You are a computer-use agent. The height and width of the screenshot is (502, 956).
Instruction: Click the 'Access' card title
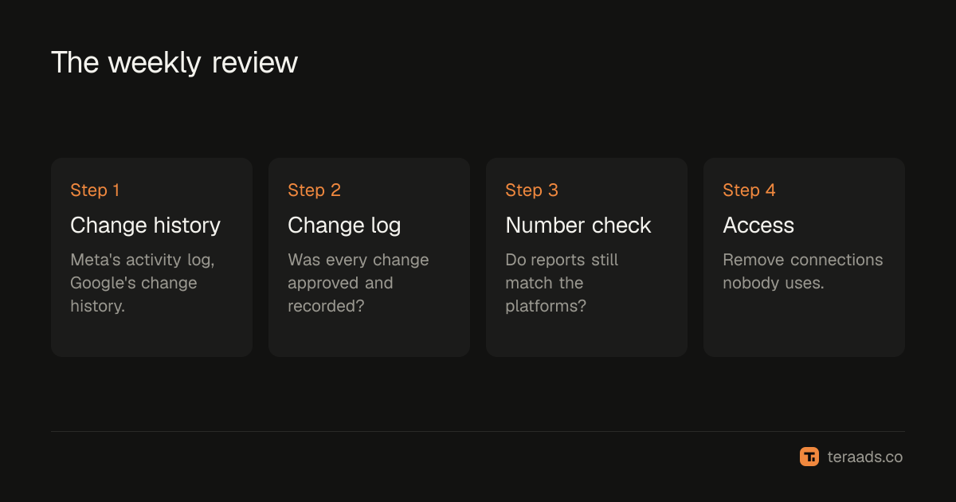[x=758, y=226]
